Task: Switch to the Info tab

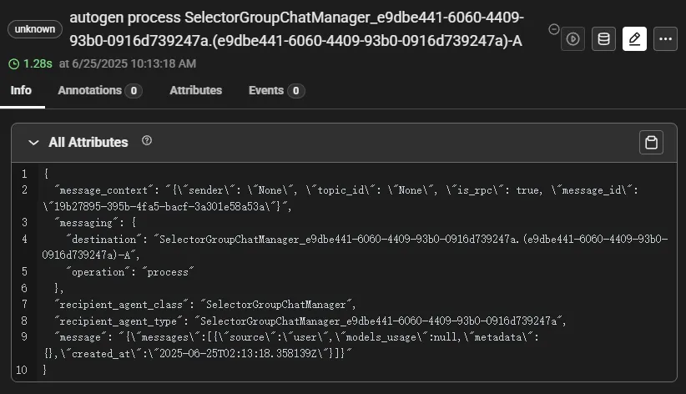Action: 21,91
